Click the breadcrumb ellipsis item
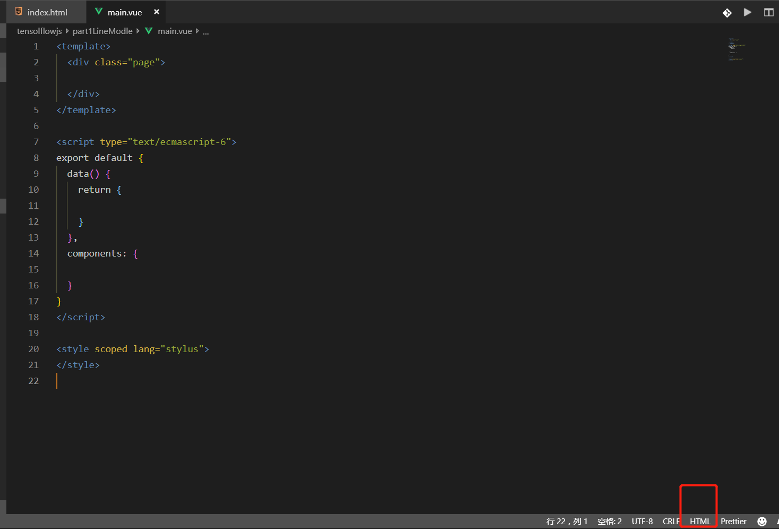This screenshot has width=779, height=529. pos(206,31)
